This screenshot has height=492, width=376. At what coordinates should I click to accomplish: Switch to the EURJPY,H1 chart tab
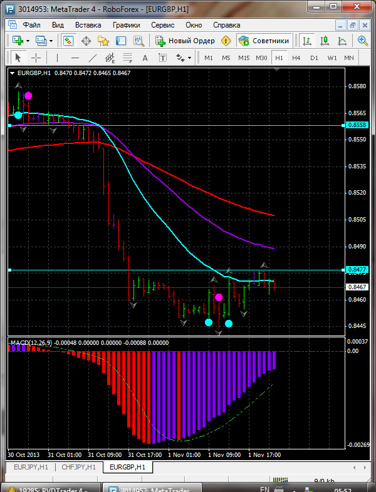(31, 467)
